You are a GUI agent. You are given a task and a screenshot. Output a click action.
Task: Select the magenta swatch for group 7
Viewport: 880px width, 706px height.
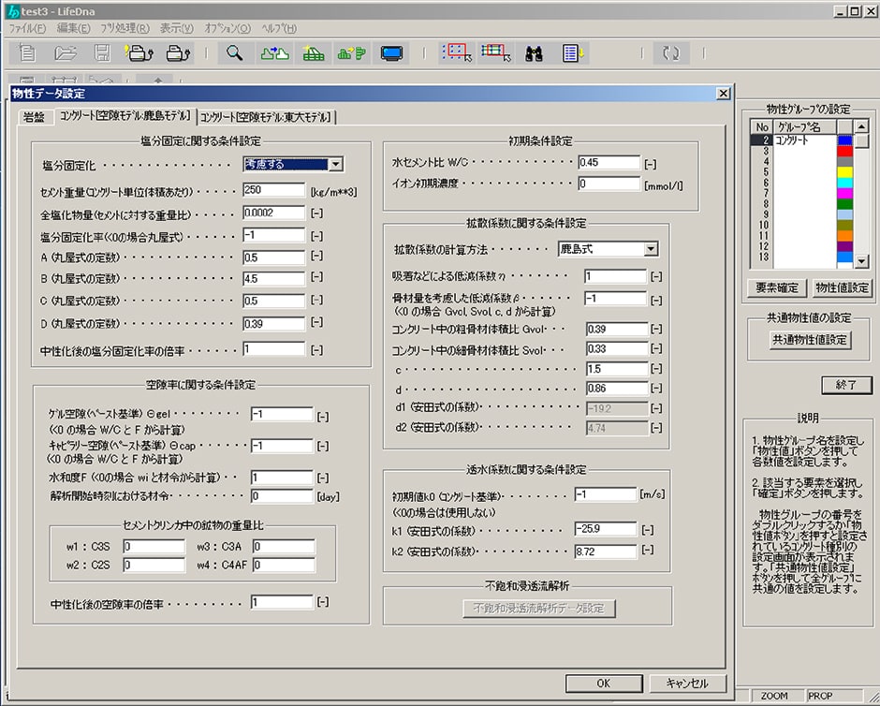pyautogui.click(x=844, y=194)
